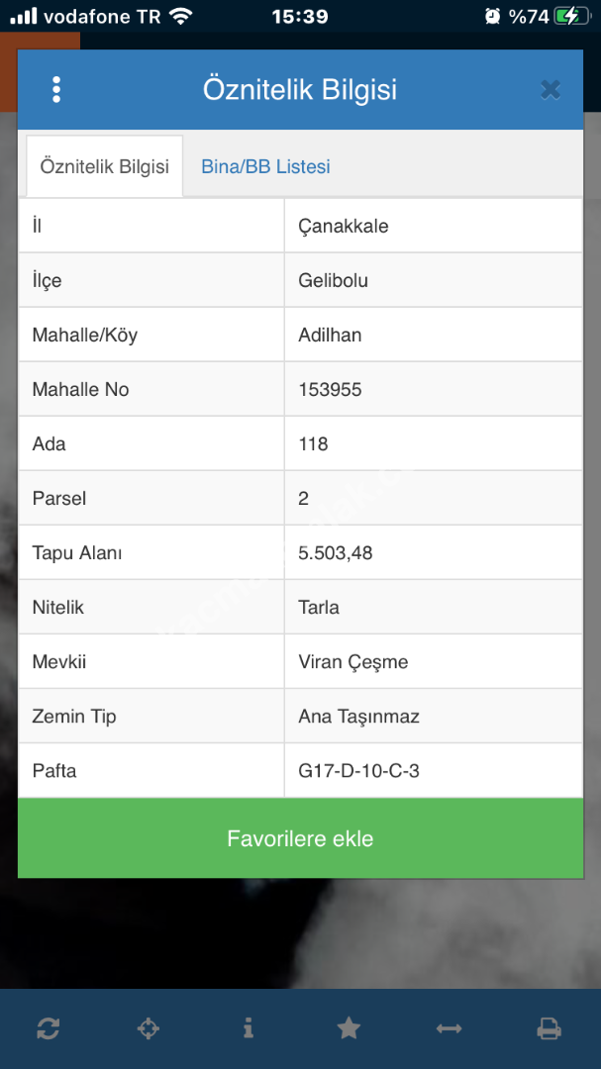The height and width of the screenshot is (1069, 601).
Task: Select the Öznitelik Bilgisi tab
Action: [104, 166]
